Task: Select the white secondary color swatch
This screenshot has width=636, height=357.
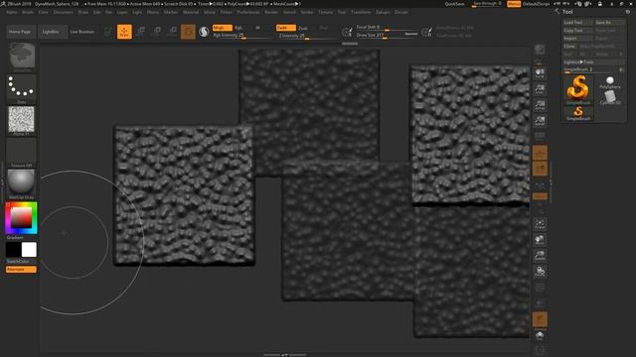Action: coord(29,250)
